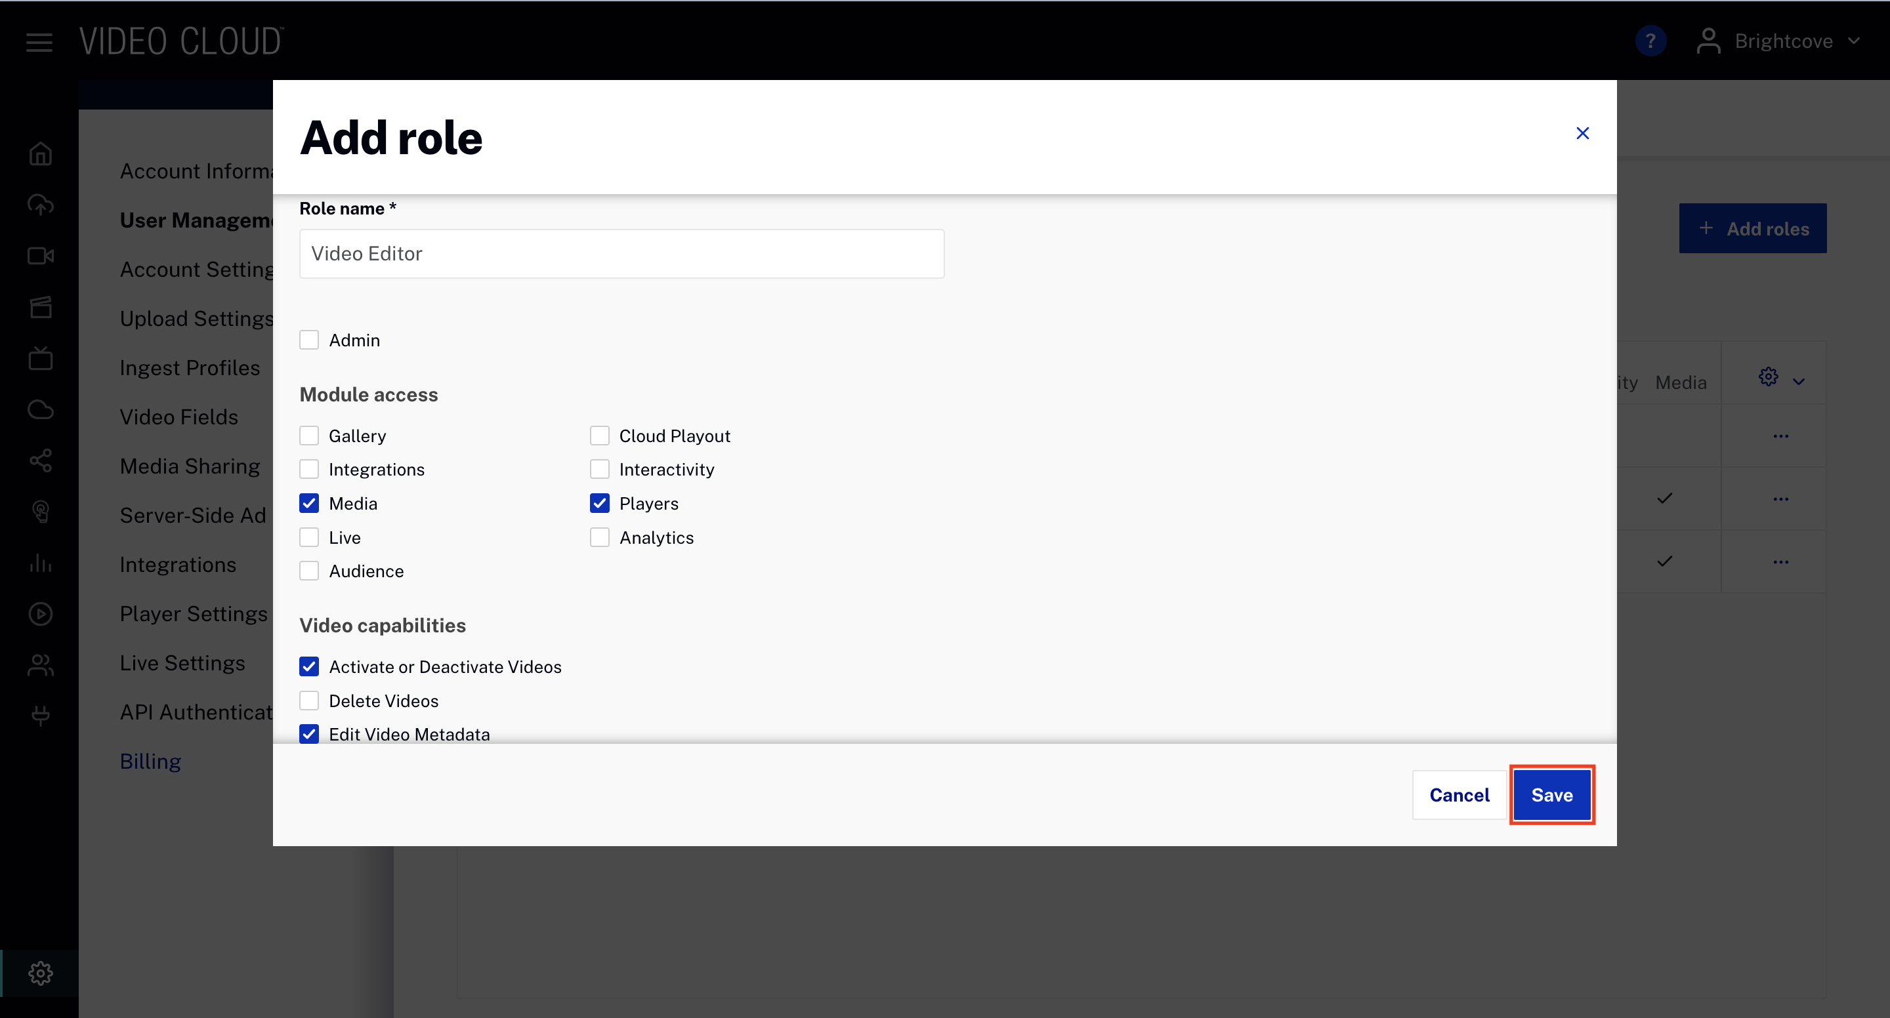Check the Delete Videos capability
The image size is (1890, 1018).
(x=310, y=700)
